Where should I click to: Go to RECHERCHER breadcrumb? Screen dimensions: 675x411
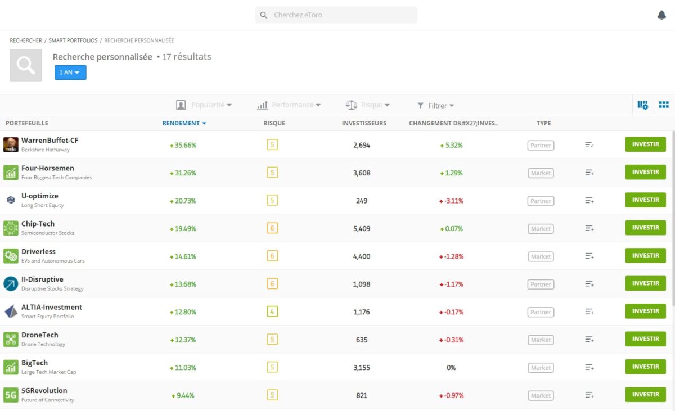pos(26,40)
